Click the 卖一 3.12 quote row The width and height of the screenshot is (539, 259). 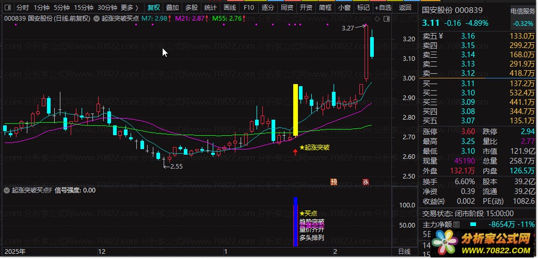pos(478,73)
